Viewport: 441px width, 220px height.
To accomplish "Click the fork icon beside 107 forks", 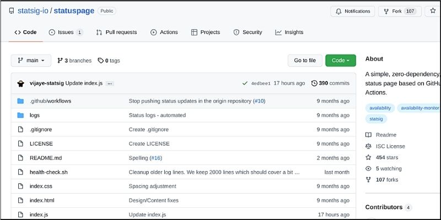I will (368, 180).
